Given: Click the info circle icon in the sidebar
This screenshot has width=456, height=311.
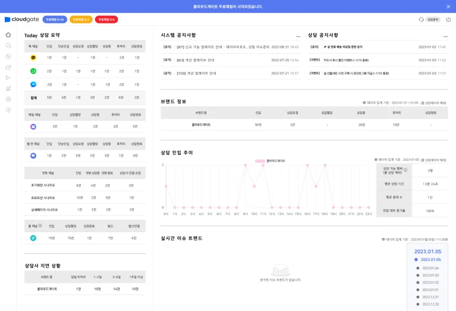Looking at the screenshot, I should [8, 110].
